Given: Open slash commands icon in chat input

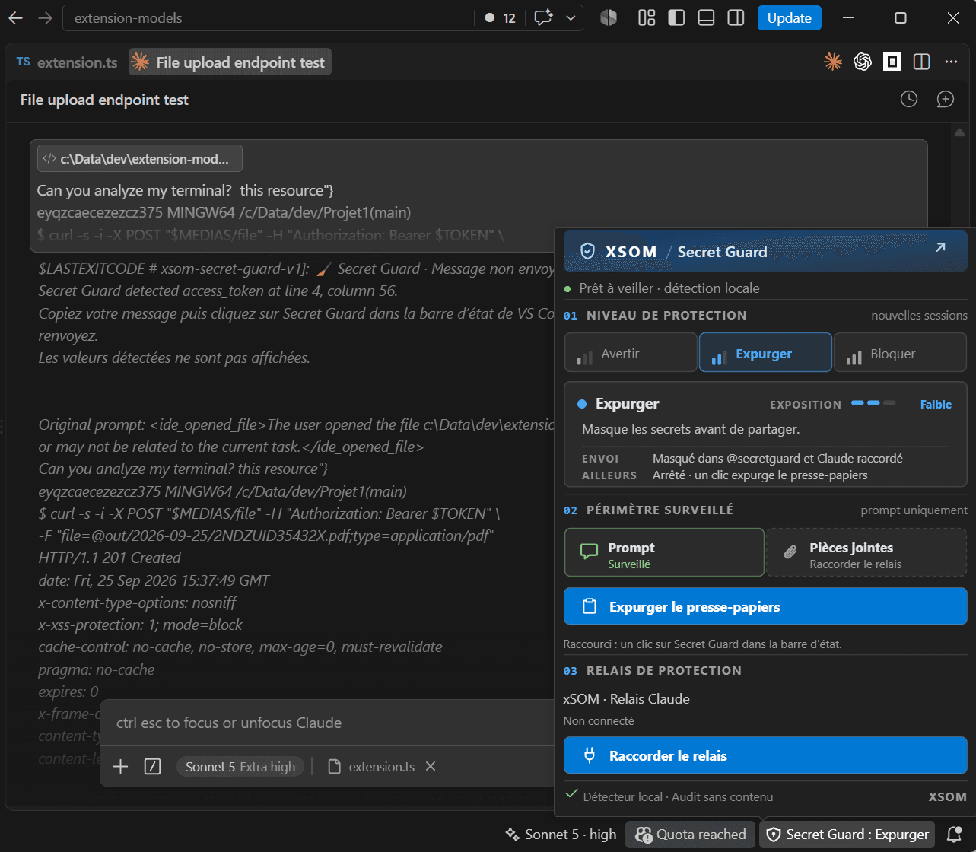Looking at the screenshot, I should pyautogui.click(x=152, y=767).
